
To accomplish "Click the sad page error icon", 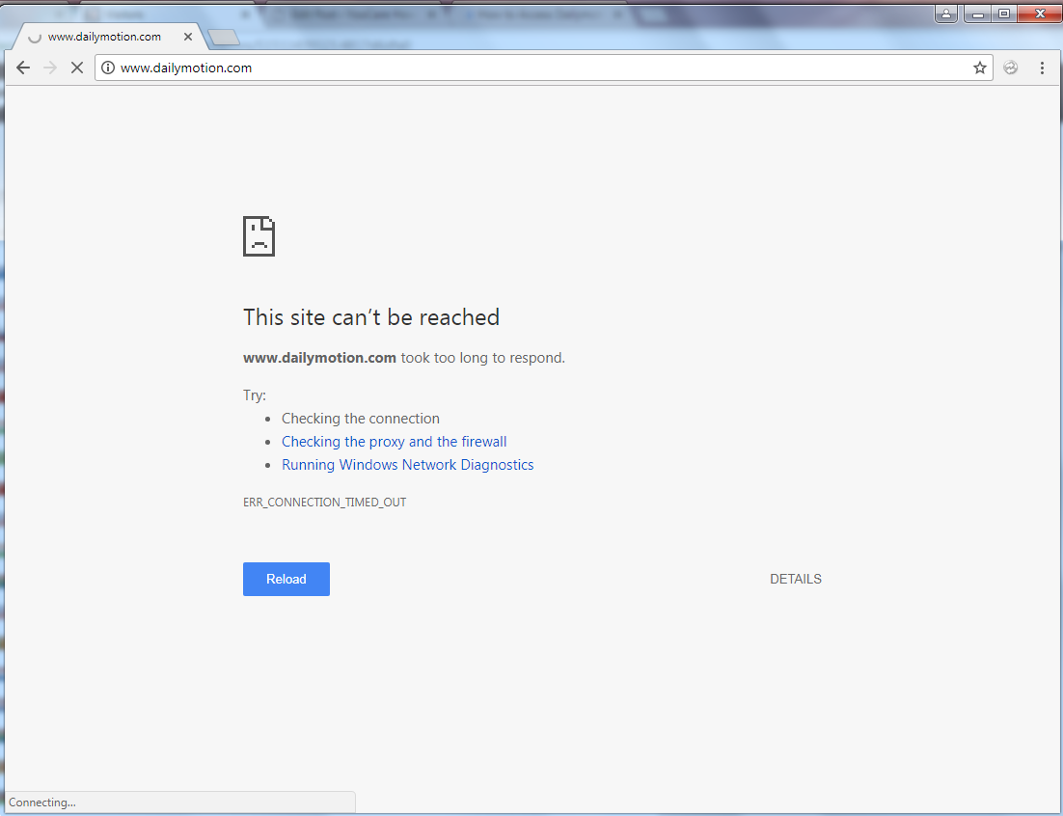I will tap(259, 236).
